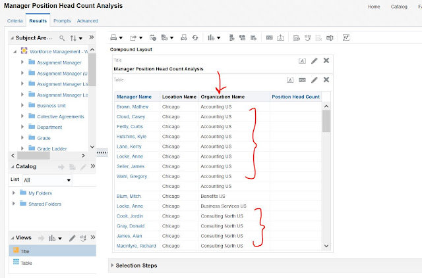This screenshot has width=422, height=278.
Task: Collapse the Subject Areas pane triangle
Action: (x=12, y=38)
